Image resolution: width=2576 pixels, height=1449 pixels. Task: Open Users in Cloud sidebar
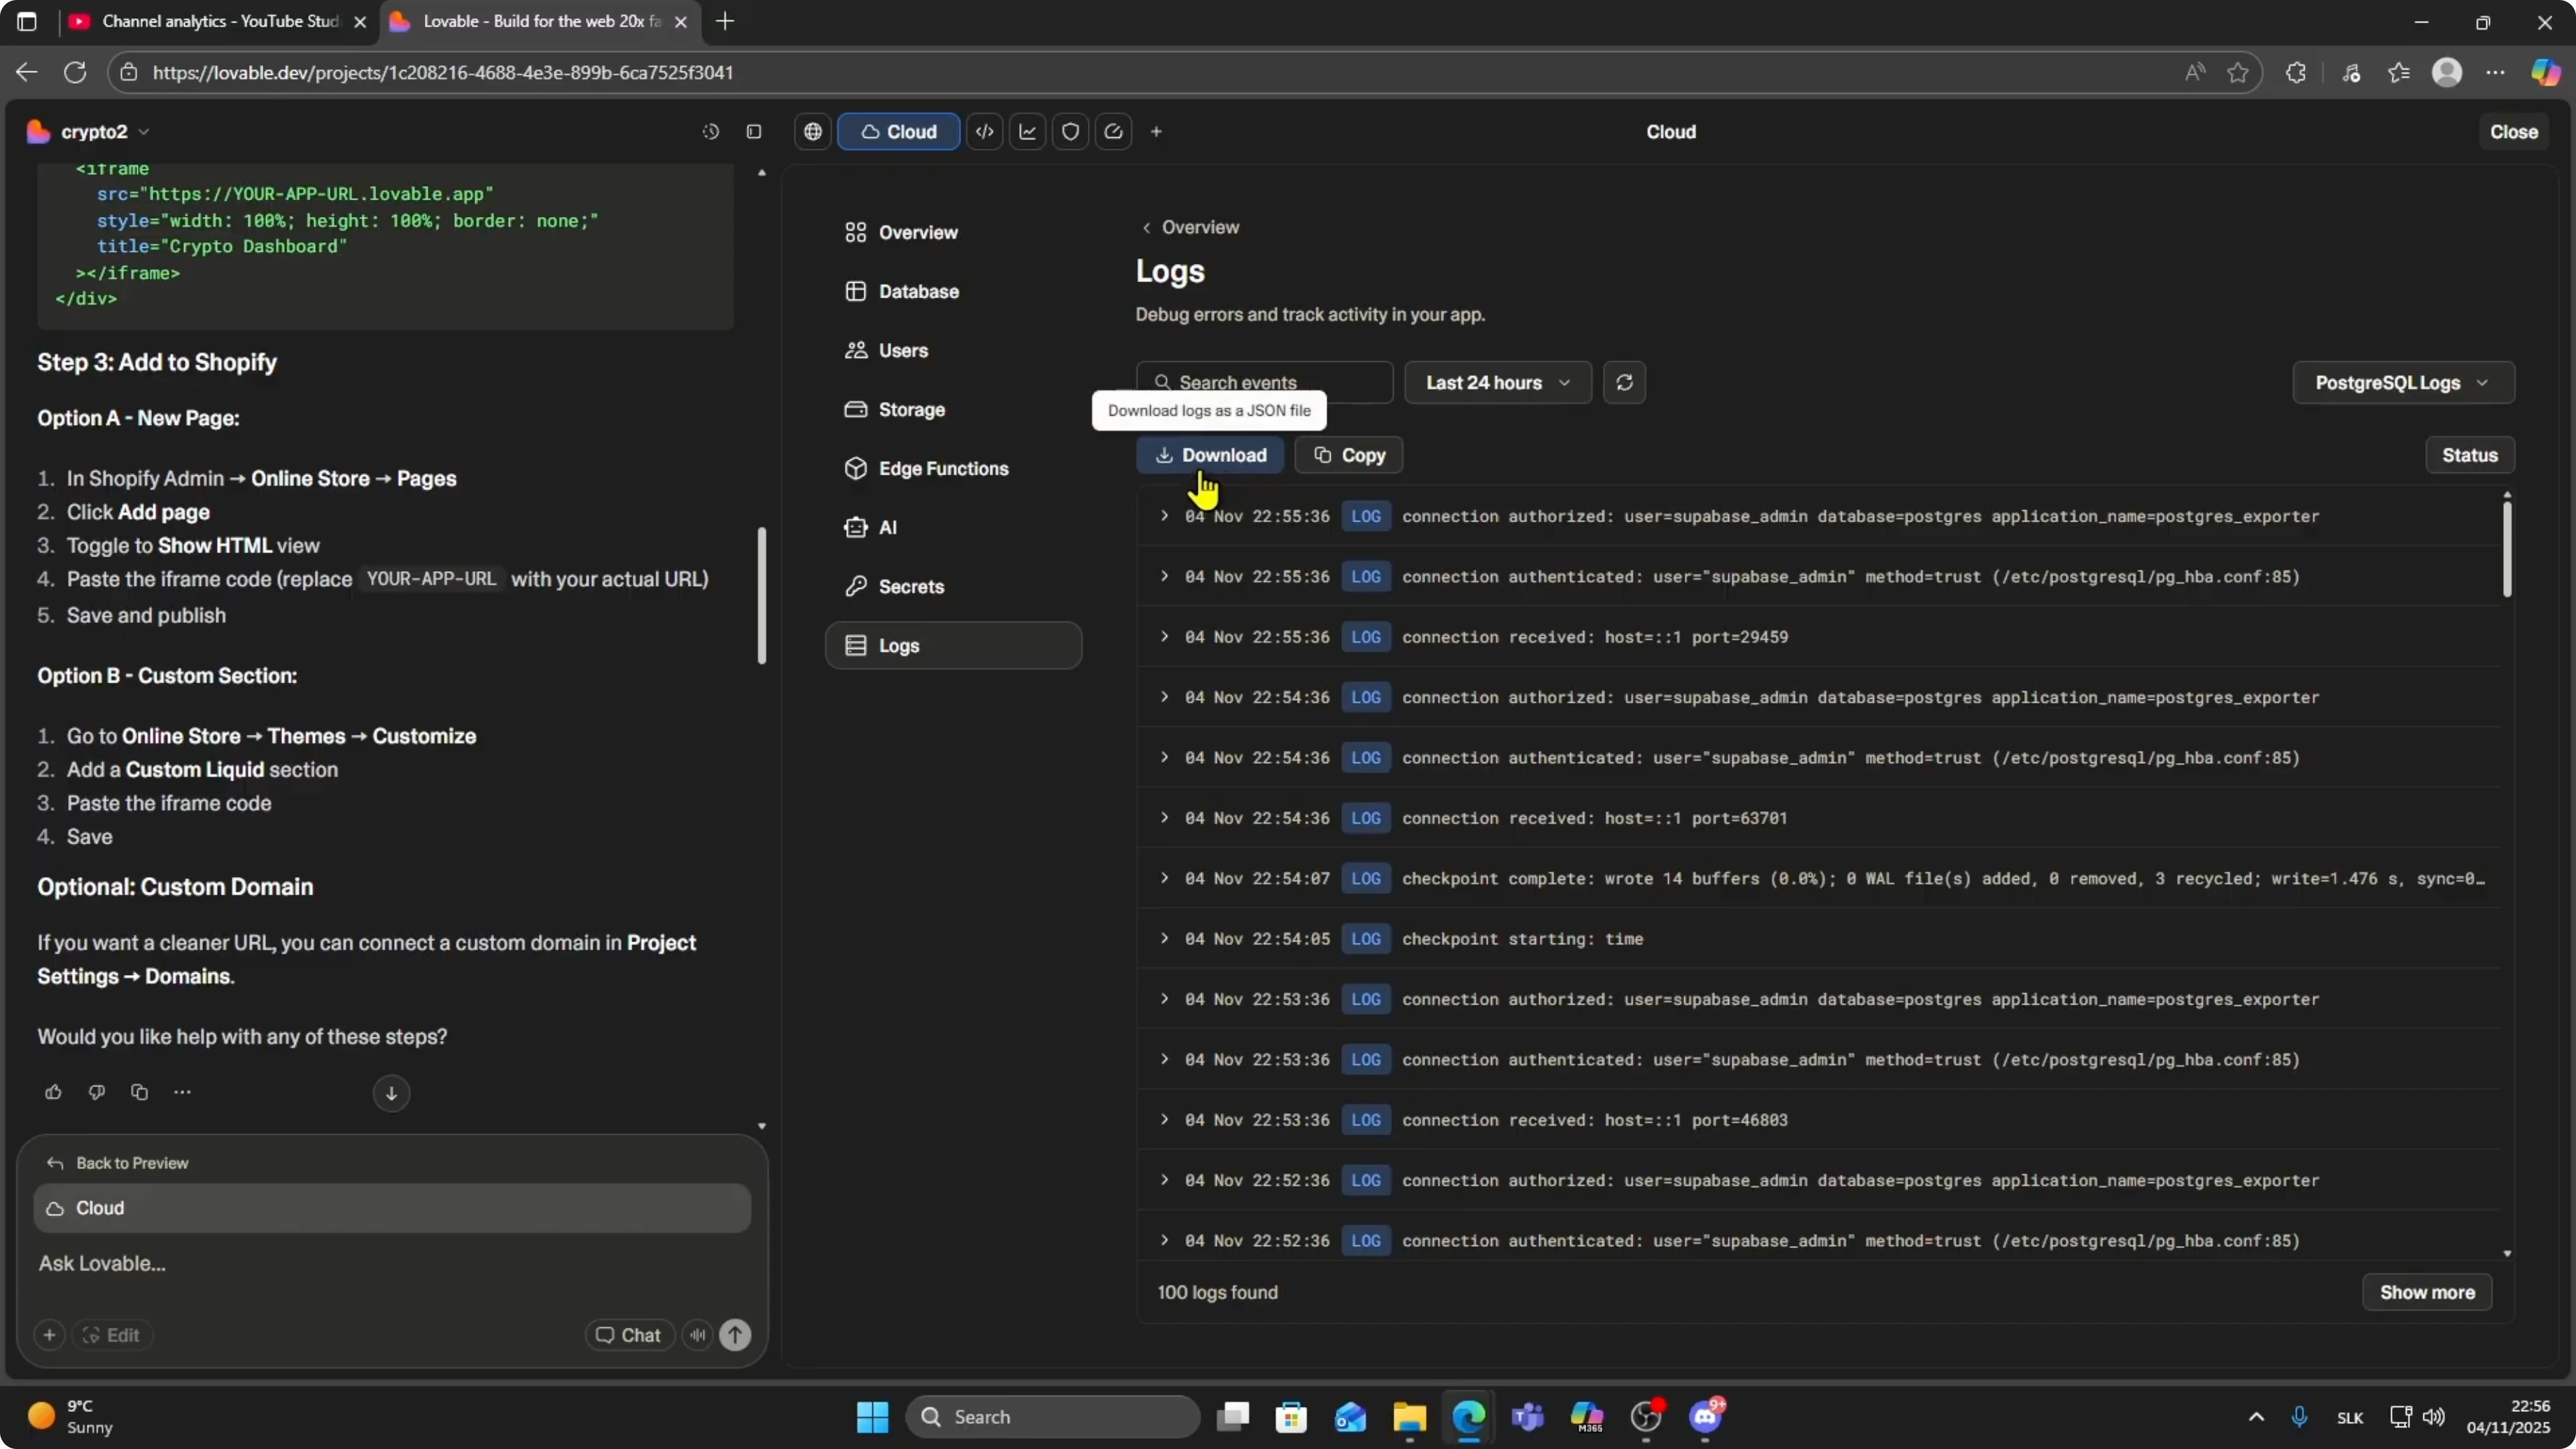[953, 350]
